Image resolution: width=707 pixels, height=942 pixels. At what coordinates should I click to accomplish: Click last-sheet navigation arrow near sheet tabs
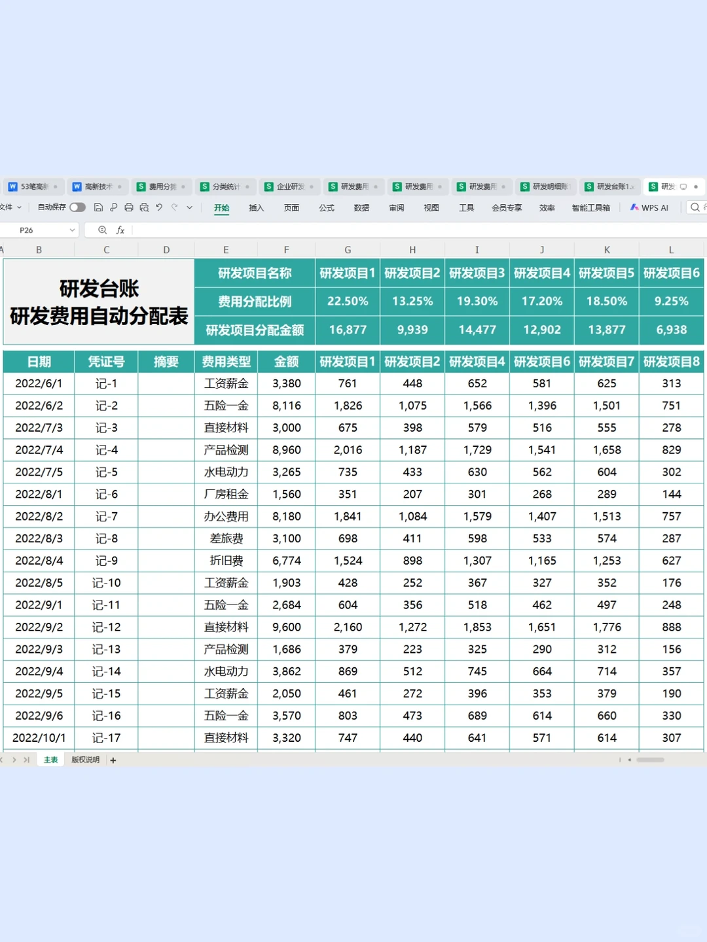[26, 759]
